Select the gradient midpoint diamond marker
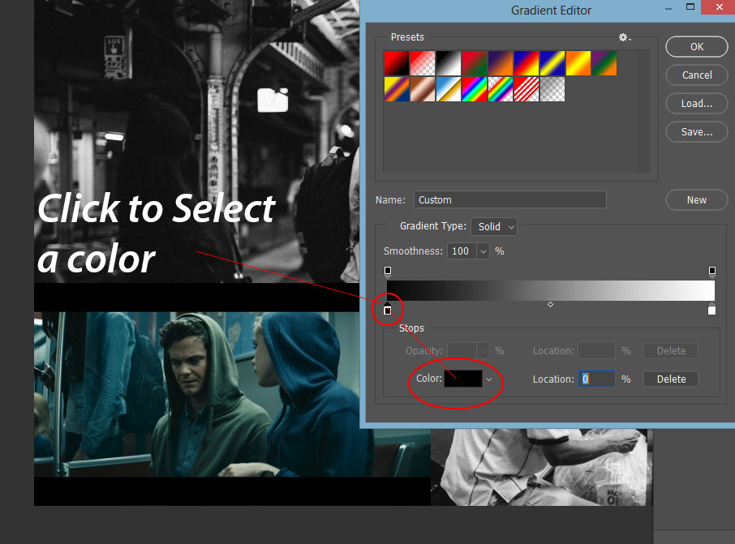The width and height of the screenshot is (735, 544). [x=550, y=304]
